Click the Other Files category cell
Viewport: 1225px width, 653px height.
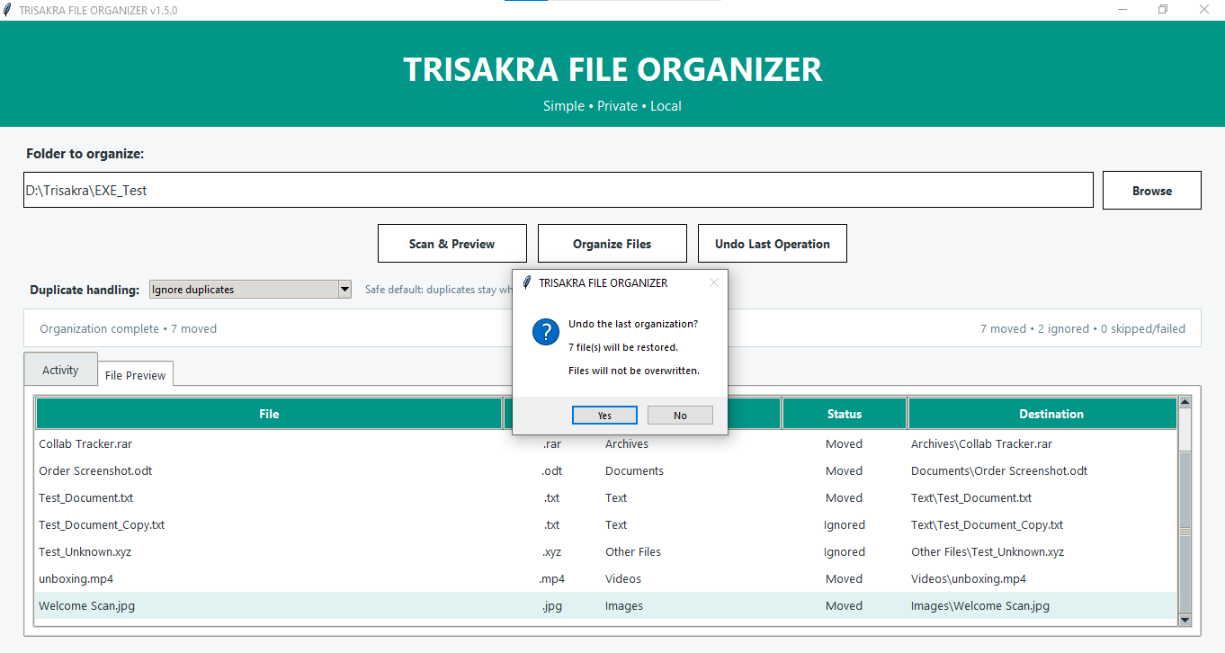click(x=633, y=551)
